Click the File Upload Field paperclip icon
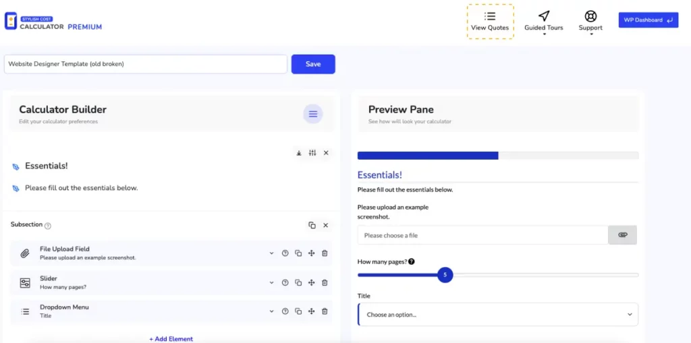The width and height of the screenshot is (691, 343). 25,253
